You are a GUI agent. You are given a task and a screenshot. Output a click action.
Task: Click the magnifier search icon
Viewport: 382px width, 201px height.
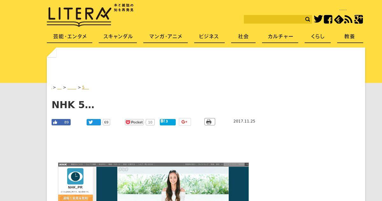point(308,19)
